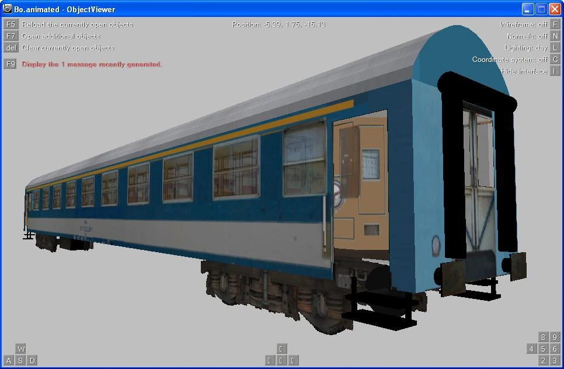Click the numpad 8 key box
The image size is (564, 369).
(x=543, y=337)
